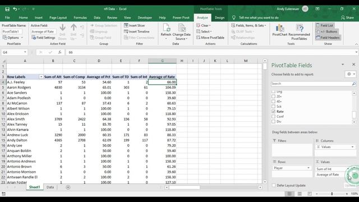The image size is (359, 202).
Task: Close the PivotTable Fields pane
Action: (x=353, y=65)
